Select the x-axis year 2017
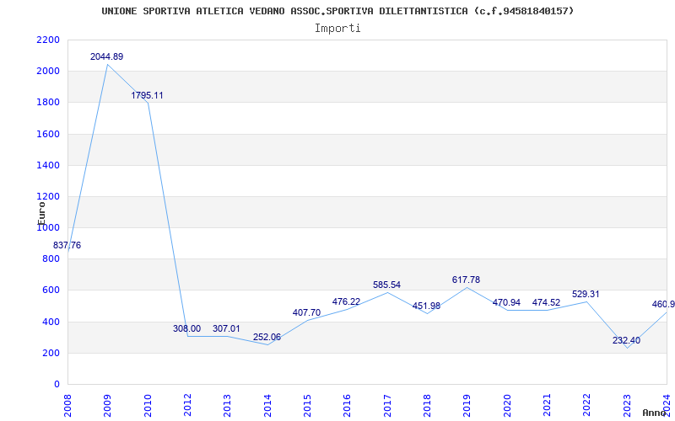Image resolution: width=675 pixels, height=421 pixels. [x=387, y=406]
